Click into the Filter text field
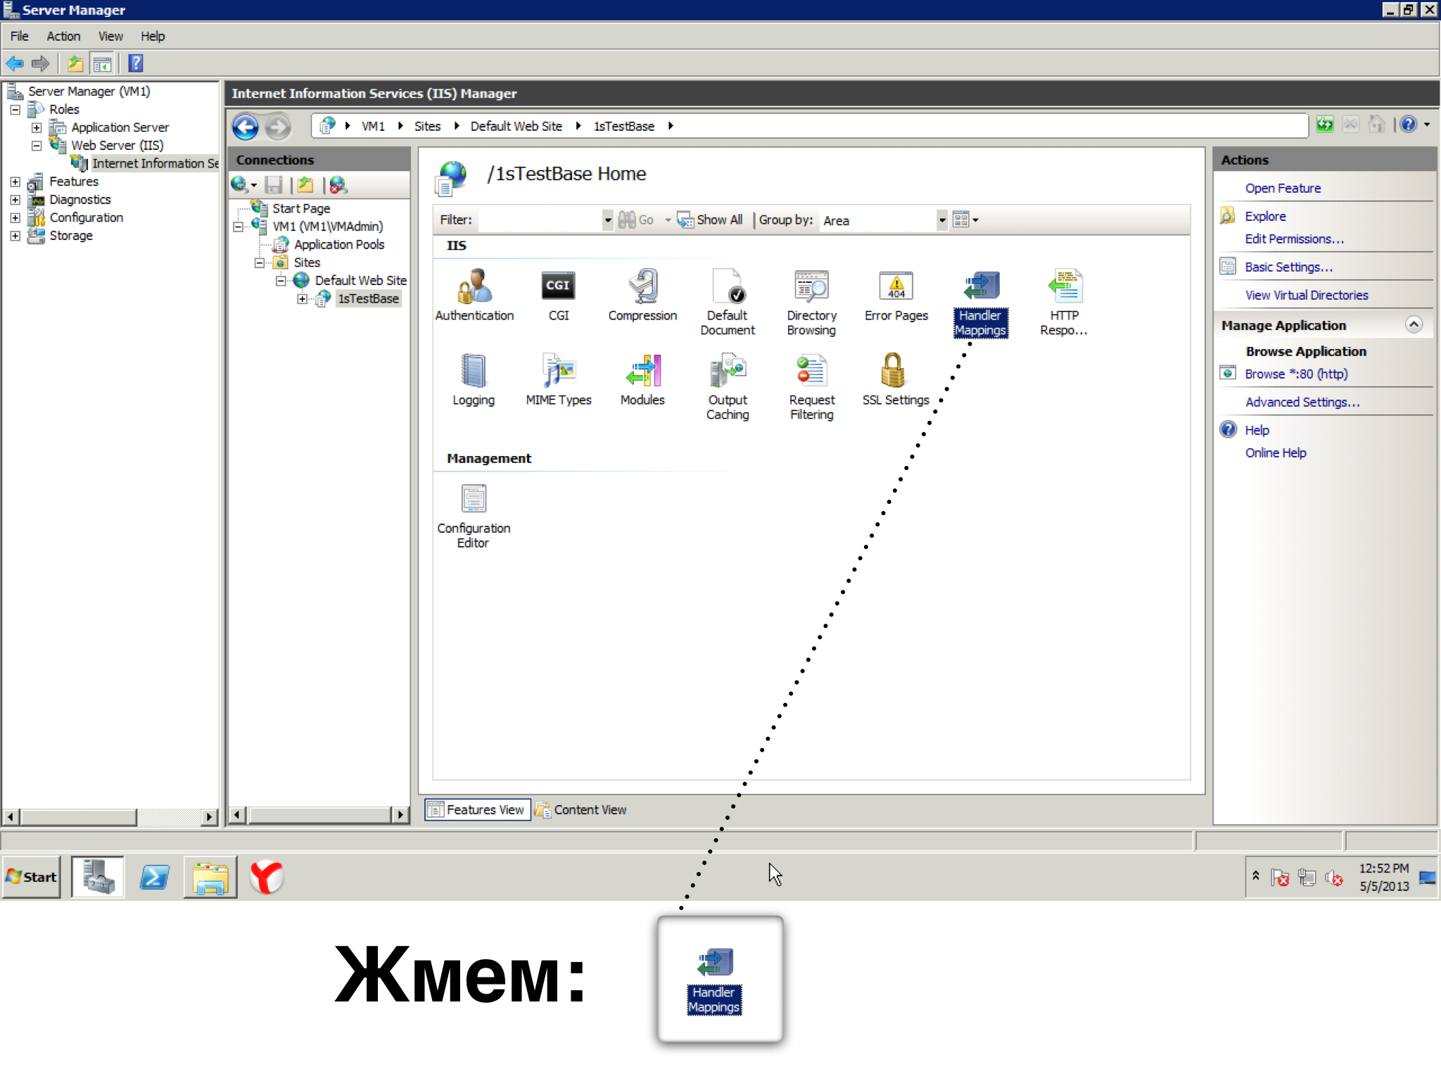Screen dimensions: 1441x1081 click(x=540, y=220)
